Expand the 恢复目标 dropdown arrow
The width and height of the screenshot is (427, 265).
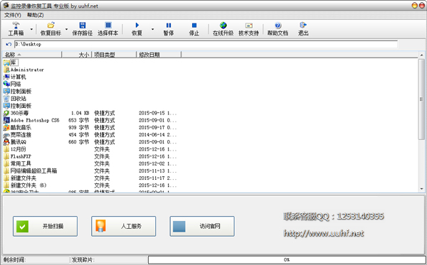point(66,29)
